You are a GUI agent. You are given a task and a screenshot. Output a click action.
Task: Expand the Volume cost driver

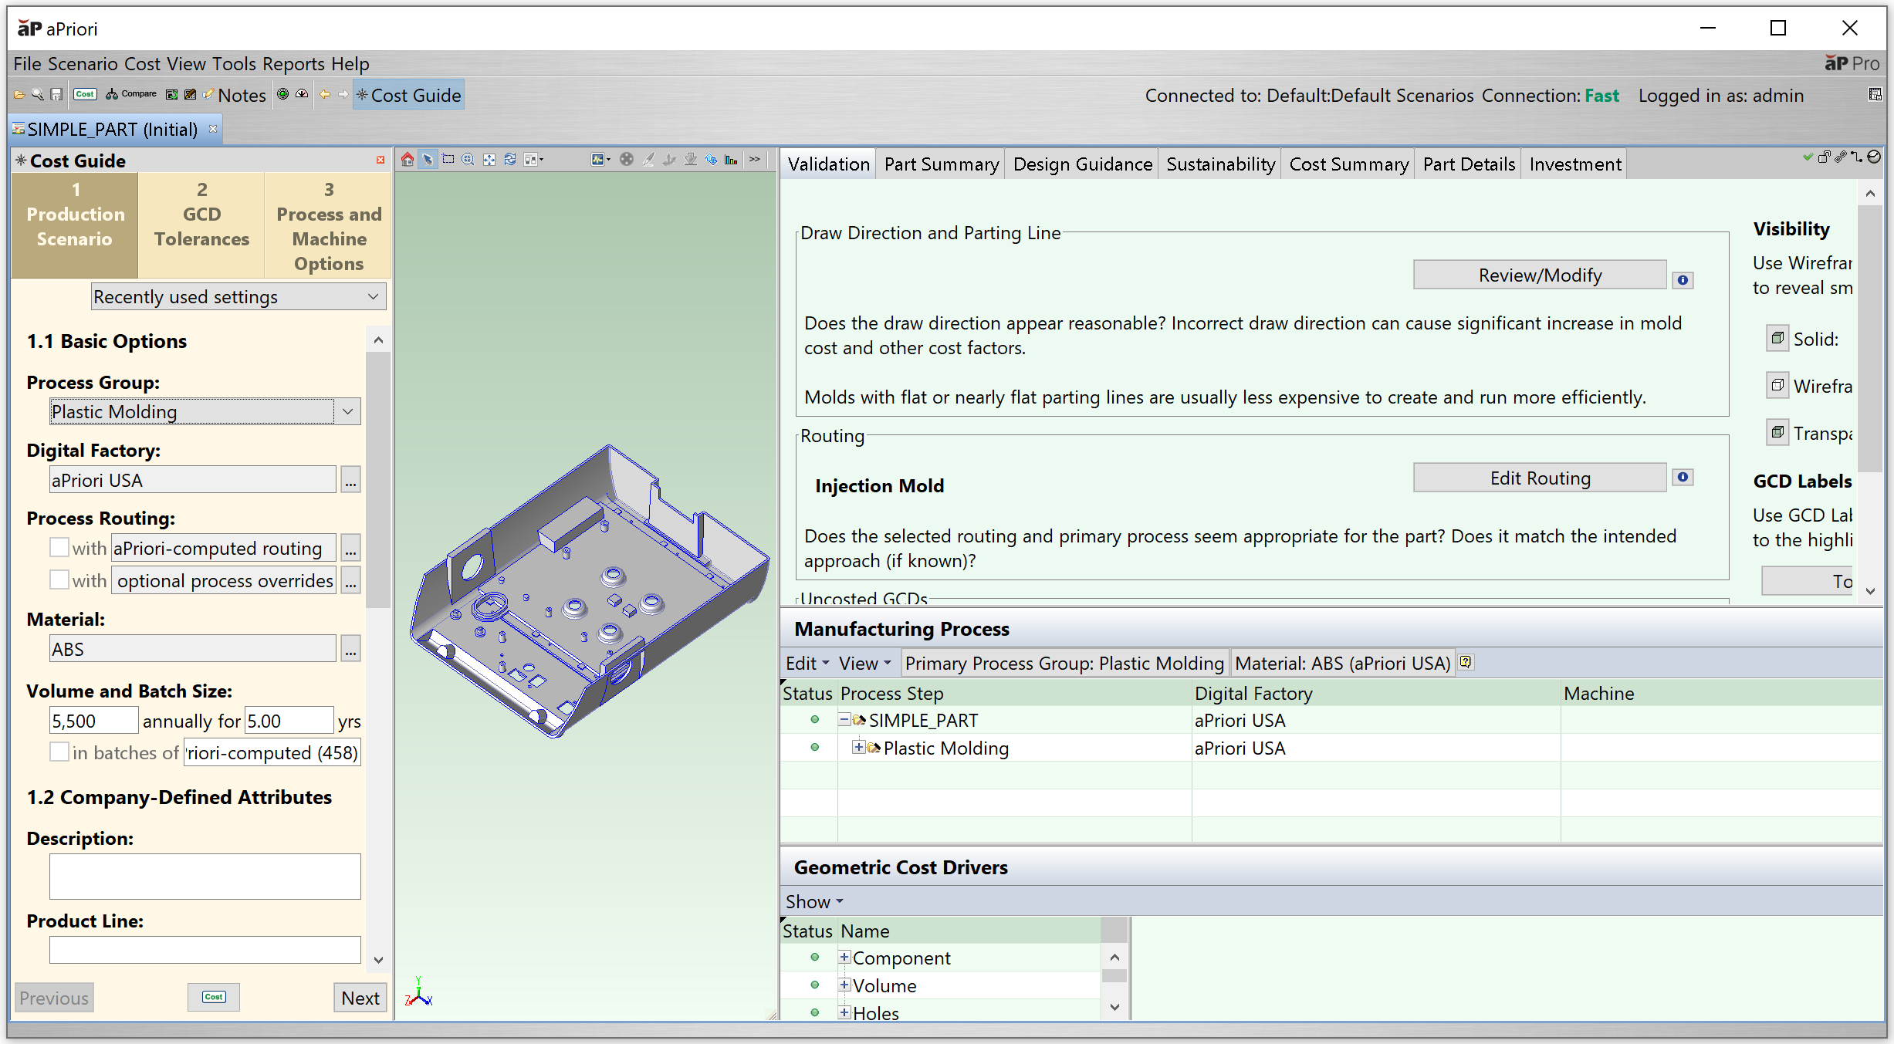tap(845, 985)
